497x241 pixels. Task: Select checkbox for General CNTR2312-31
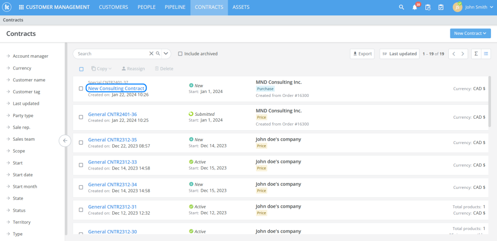tap(81, 210)
